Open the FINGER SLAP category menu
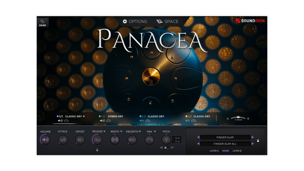Viewport: 304px width, 171px height. coord(225,137)
